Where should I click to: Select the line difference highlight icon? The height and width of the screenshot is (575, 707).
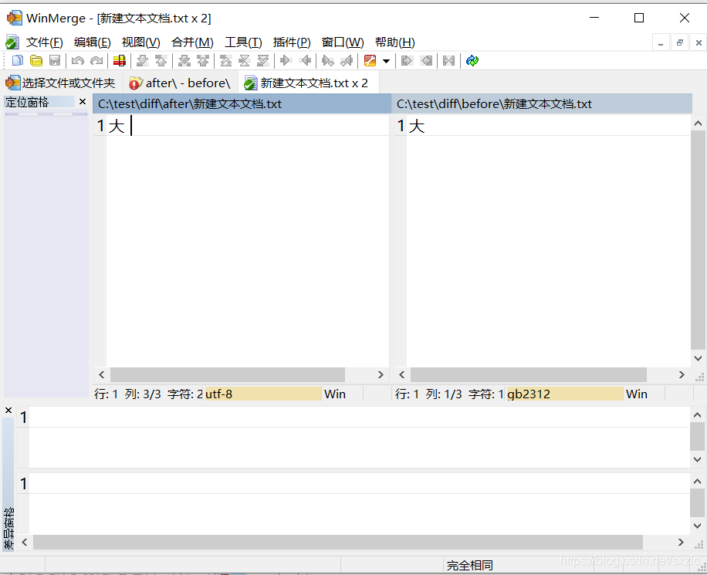(x=120, y=60)
